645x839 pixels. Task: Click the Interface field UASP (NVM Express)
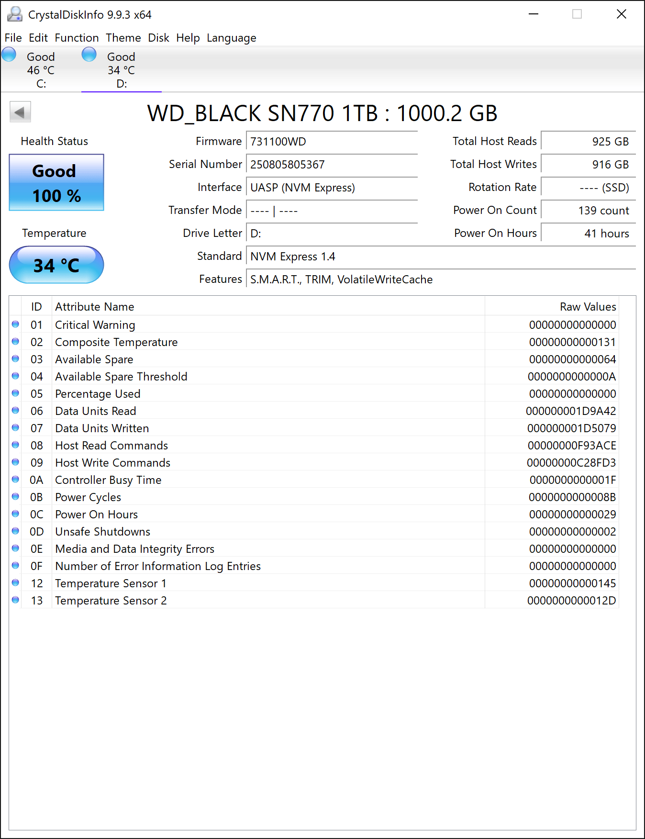332,188
